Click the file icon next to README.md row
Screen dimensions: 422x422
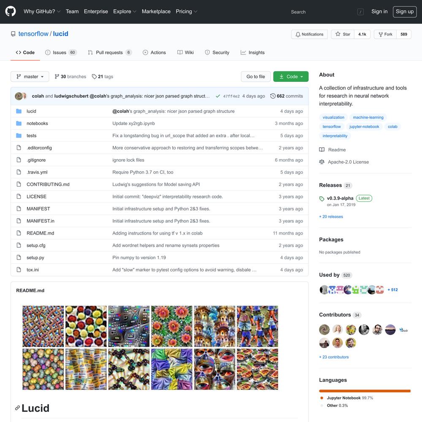(x=19, y=233)
